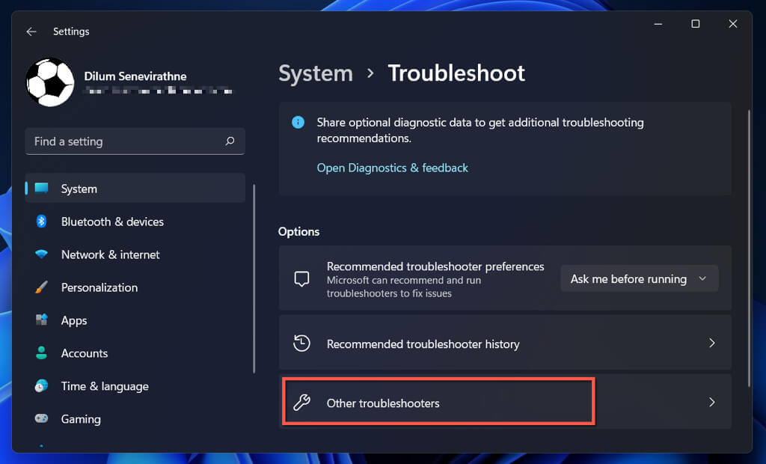Click the search magnifier icon
This screenshot has width=766, height=464.
pyautogui.click(x=230, y=141)
